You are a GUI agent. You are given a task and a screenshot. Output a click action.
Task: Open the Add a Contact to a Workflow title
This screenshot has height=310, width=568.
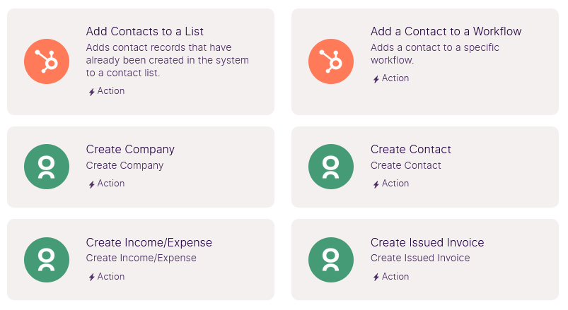446,32
